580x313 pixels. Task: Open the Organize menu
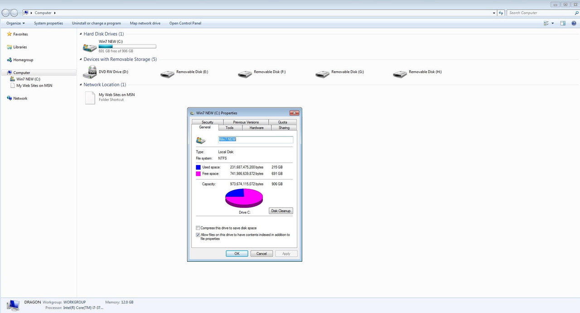[15, 23]
